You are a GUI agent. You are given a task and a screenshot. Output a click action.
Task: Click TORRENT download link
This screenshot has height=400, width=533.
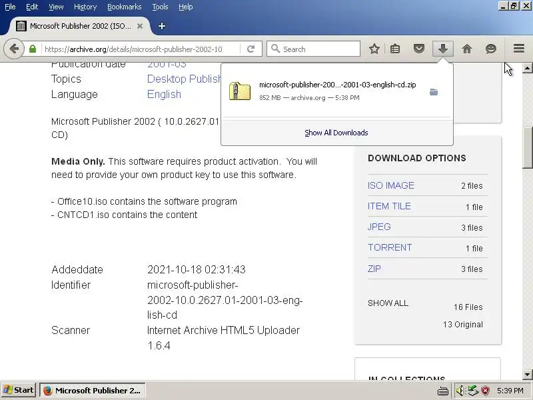pyautogui.click(x=390, y=247)
